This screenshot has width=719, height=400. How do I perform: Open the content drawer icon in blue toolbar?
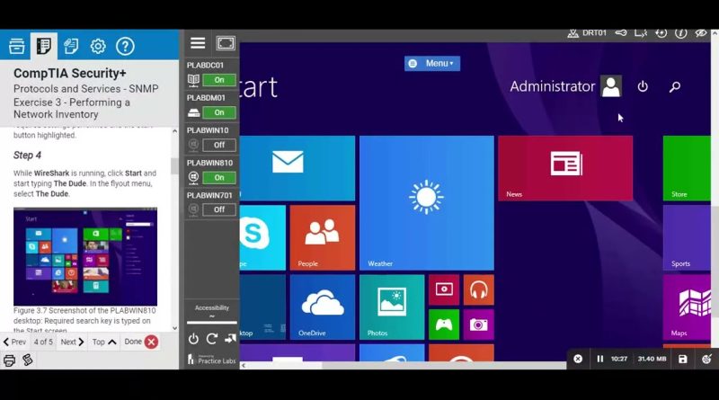tap(16, 46)
